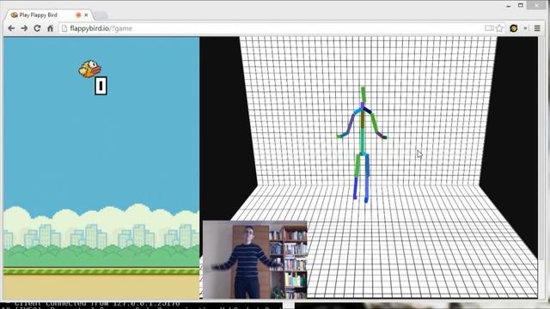550x309 pixels.
Task: Click the score counter in the game
Action: (101, 86)
